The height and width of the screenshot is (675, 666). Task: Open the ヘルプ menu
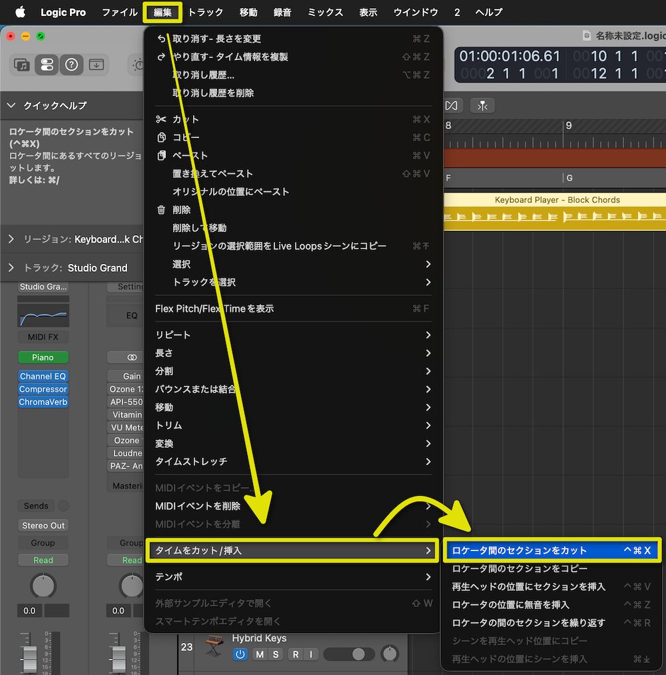(x=489, y=12)
